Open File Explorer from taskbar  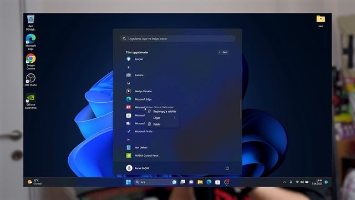[x=200, y=182]
